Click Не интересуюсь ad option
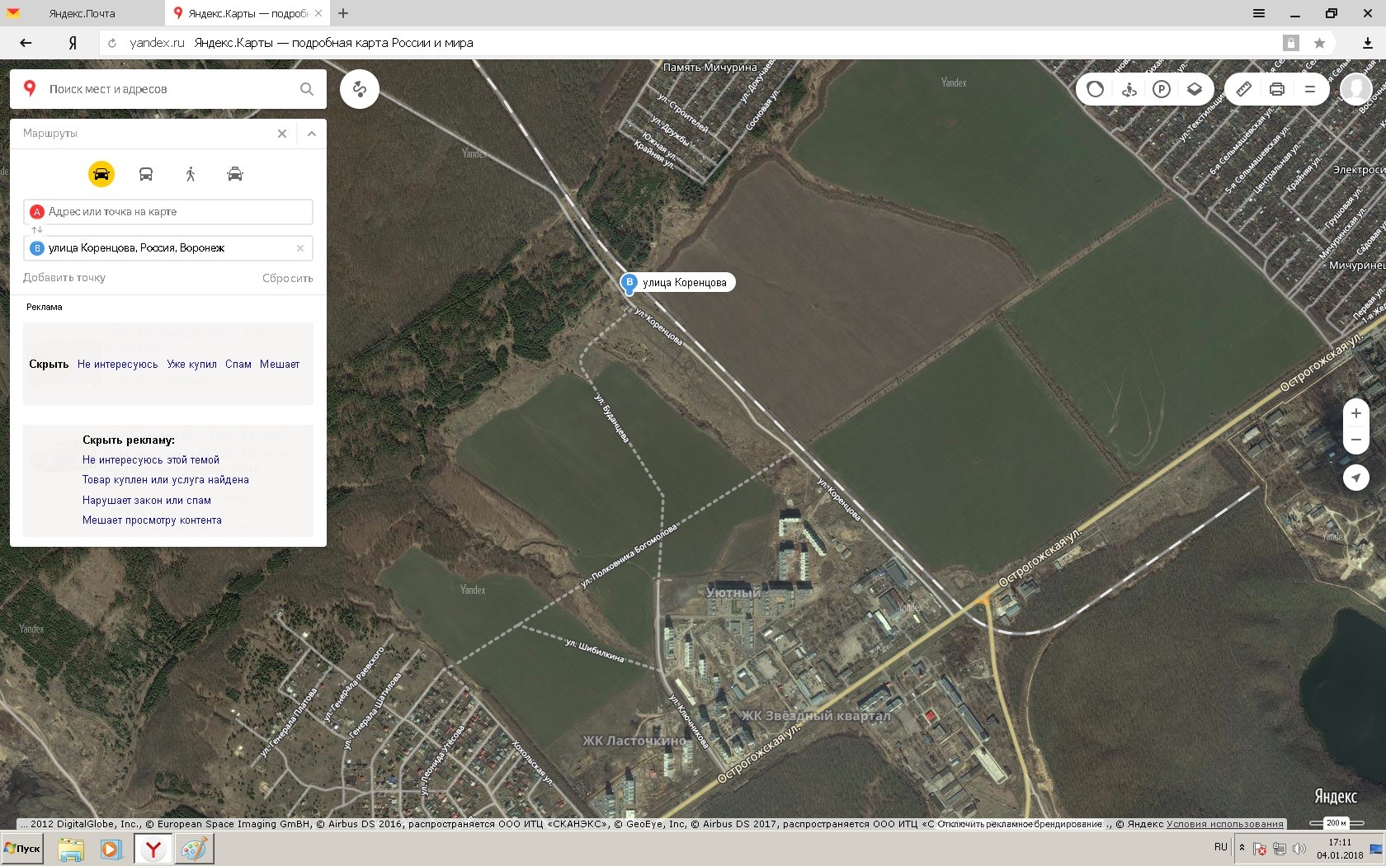The width and height of the screenshot is (1386, 866). click(x=118, y=365)
